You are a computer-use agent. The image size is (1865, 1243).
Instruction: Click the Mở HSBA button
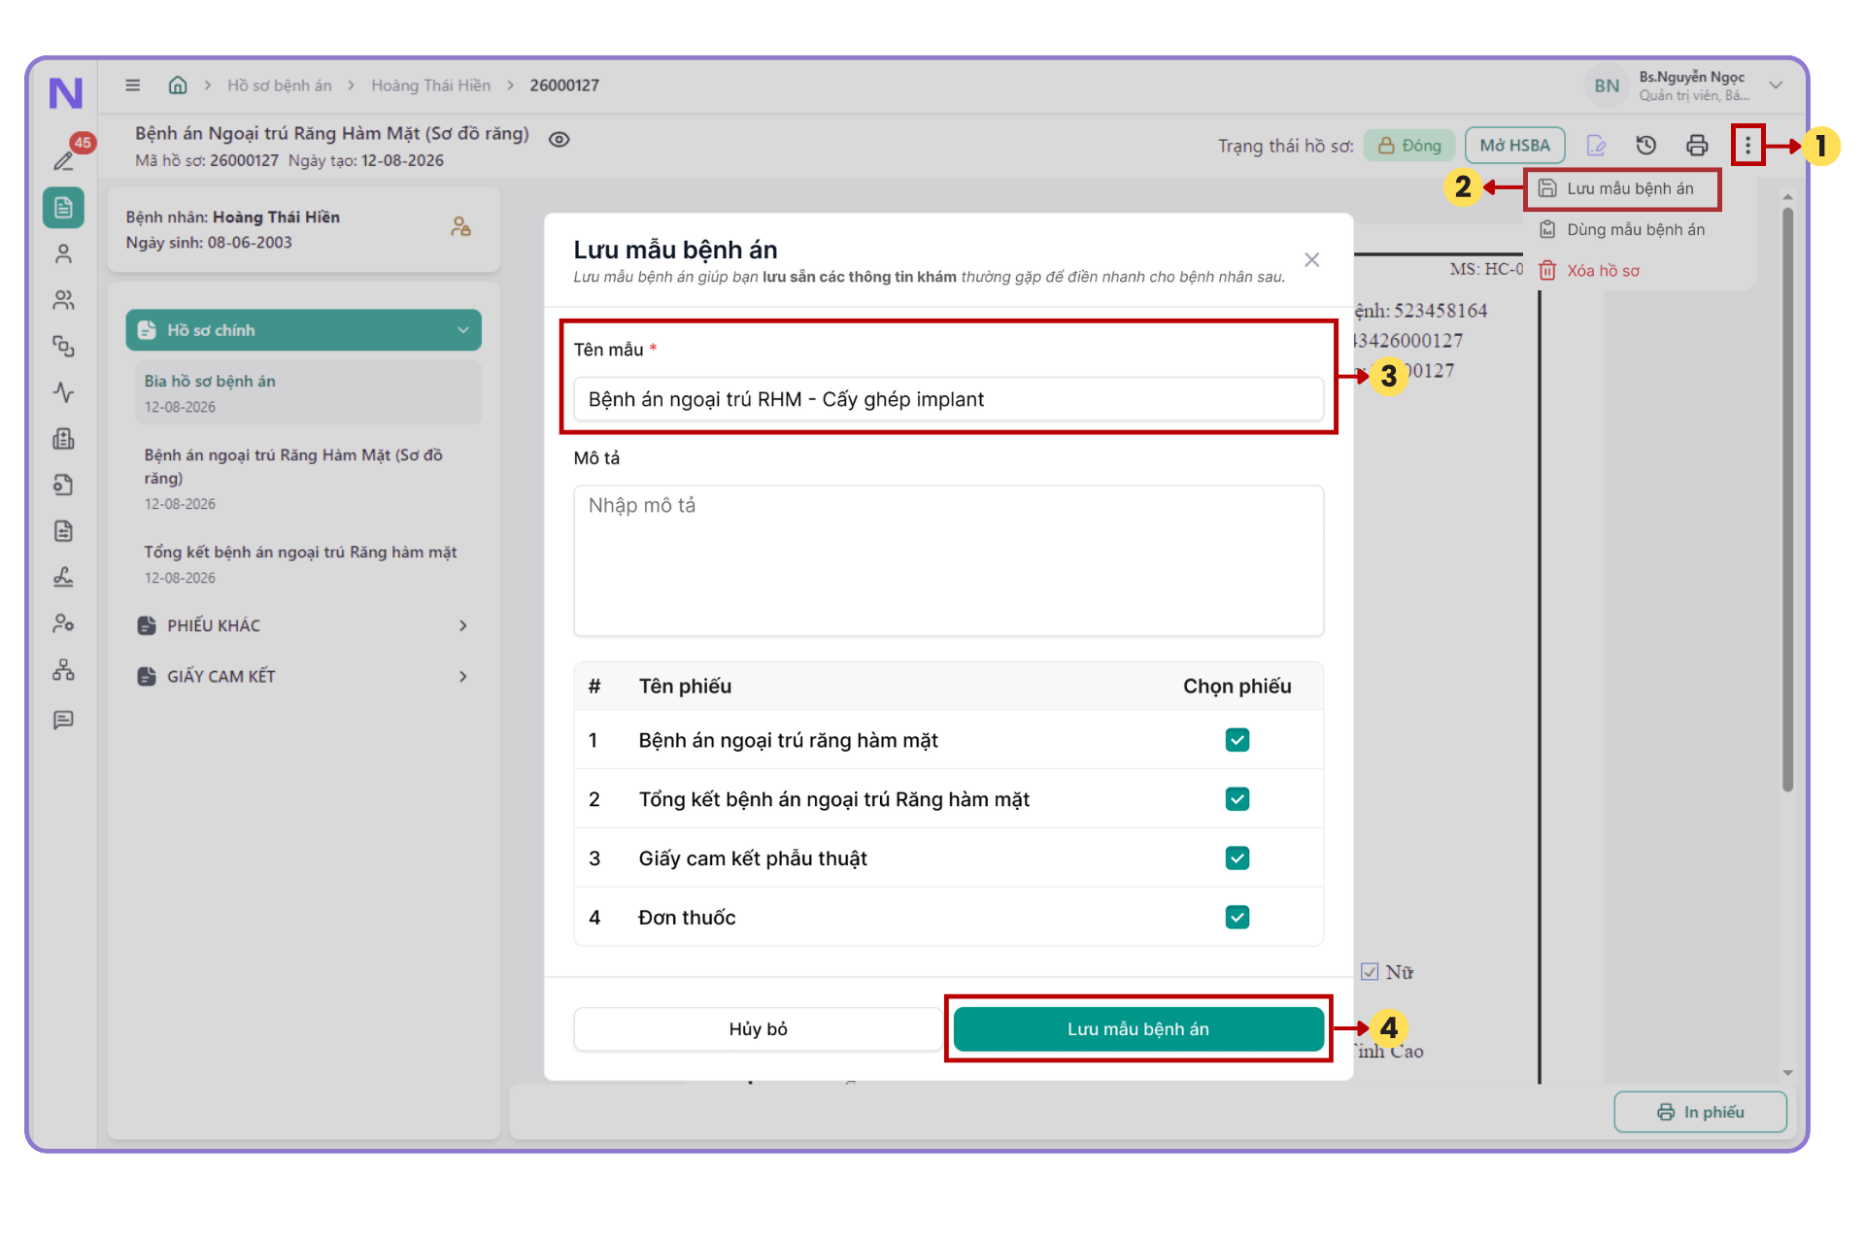click(1514, 146)
